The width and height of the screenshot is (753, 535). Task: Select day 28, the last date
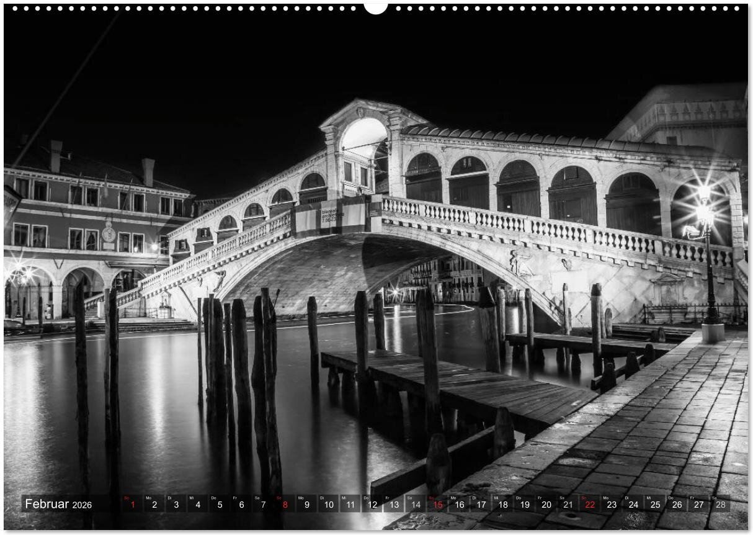pyautogui.click(x=720, y=504)
